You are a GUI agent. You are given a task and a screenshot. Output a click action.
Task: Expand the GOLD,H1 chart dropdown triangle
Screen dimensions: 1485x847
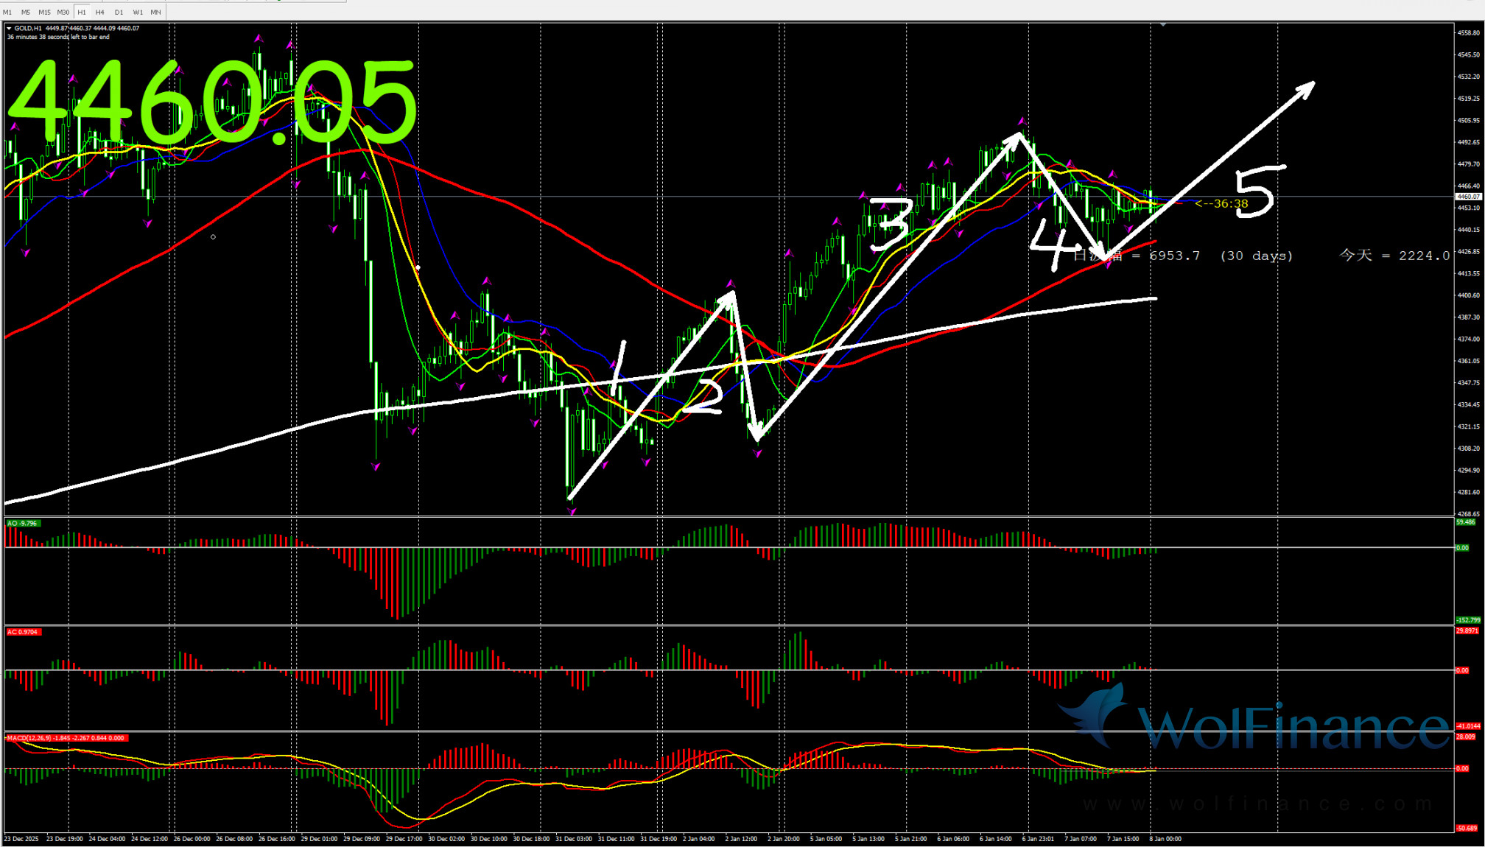pyautogui.click(x=9, y=28)
